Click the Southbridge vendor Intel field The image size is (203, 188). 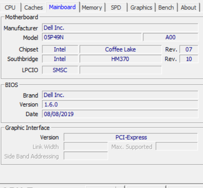pos(60,59)
